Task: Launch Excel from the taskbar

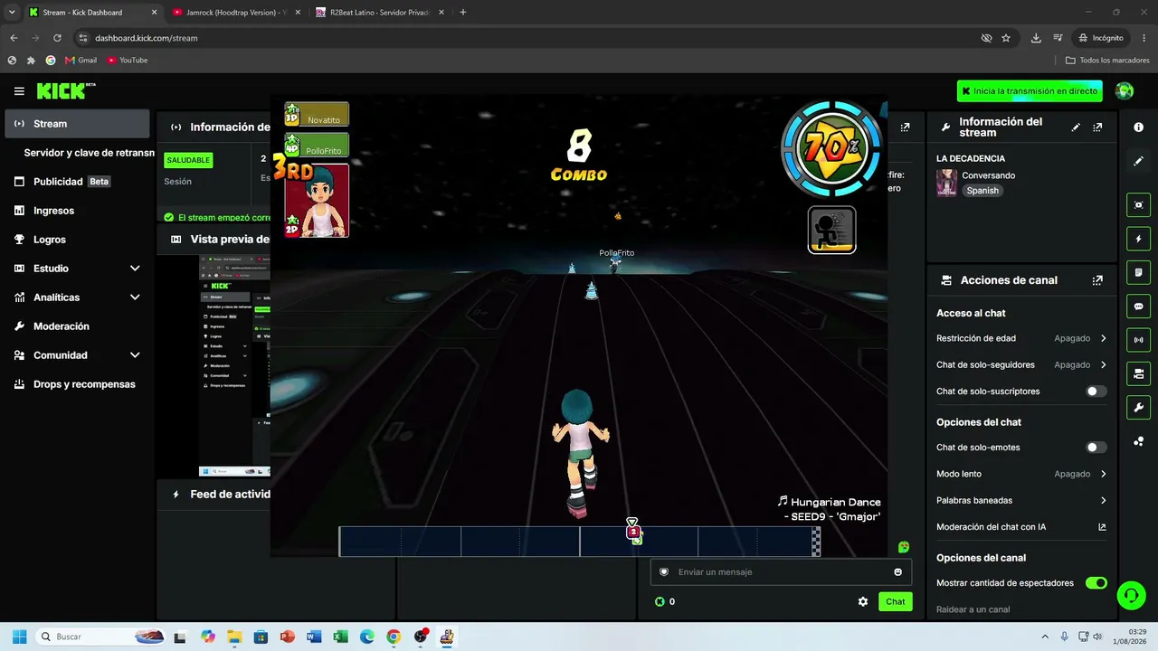Action: [x=340, y=637]
